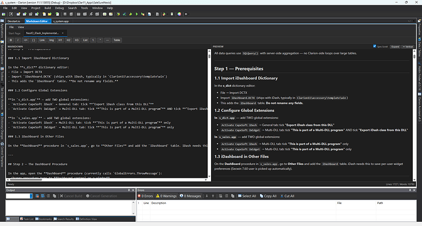Apply H3 heading format

[x=76, y=40]
